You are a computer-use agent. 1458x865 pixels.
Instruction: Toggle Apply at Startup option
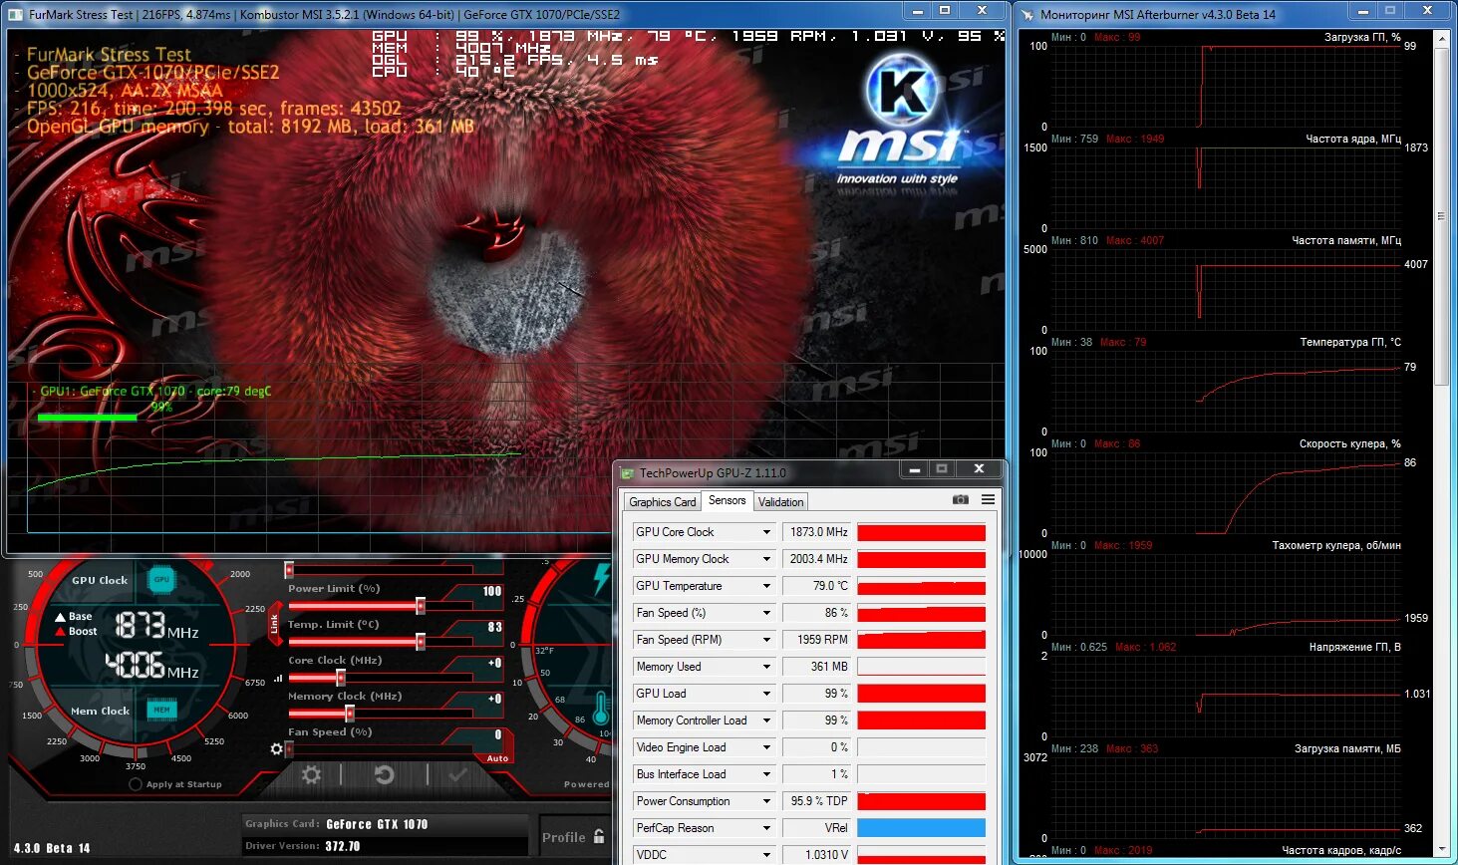coord(136,784)
